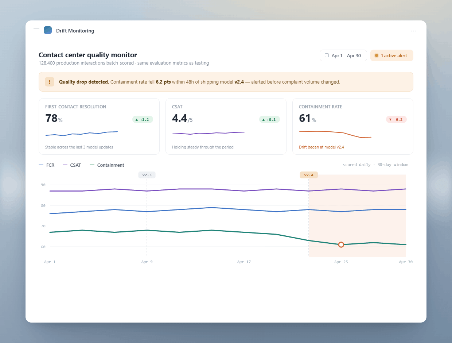Screen dimensions: 452x343
Task: Toggle the Containment legend series
Action: click(x=107, y=165)
